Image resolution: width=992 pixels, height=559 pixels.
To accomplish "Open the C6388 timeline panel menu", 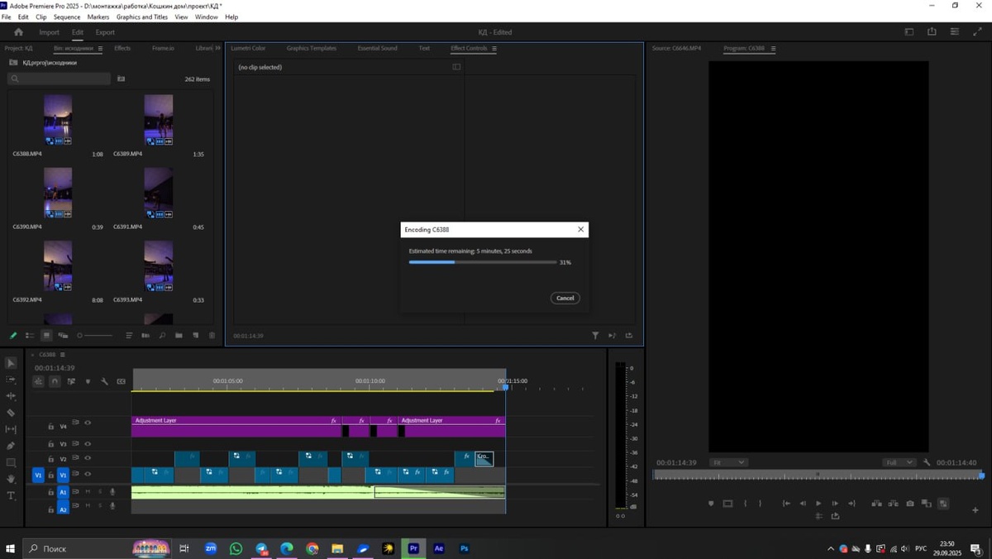I will pyautogui.click(x=62, y=355).
